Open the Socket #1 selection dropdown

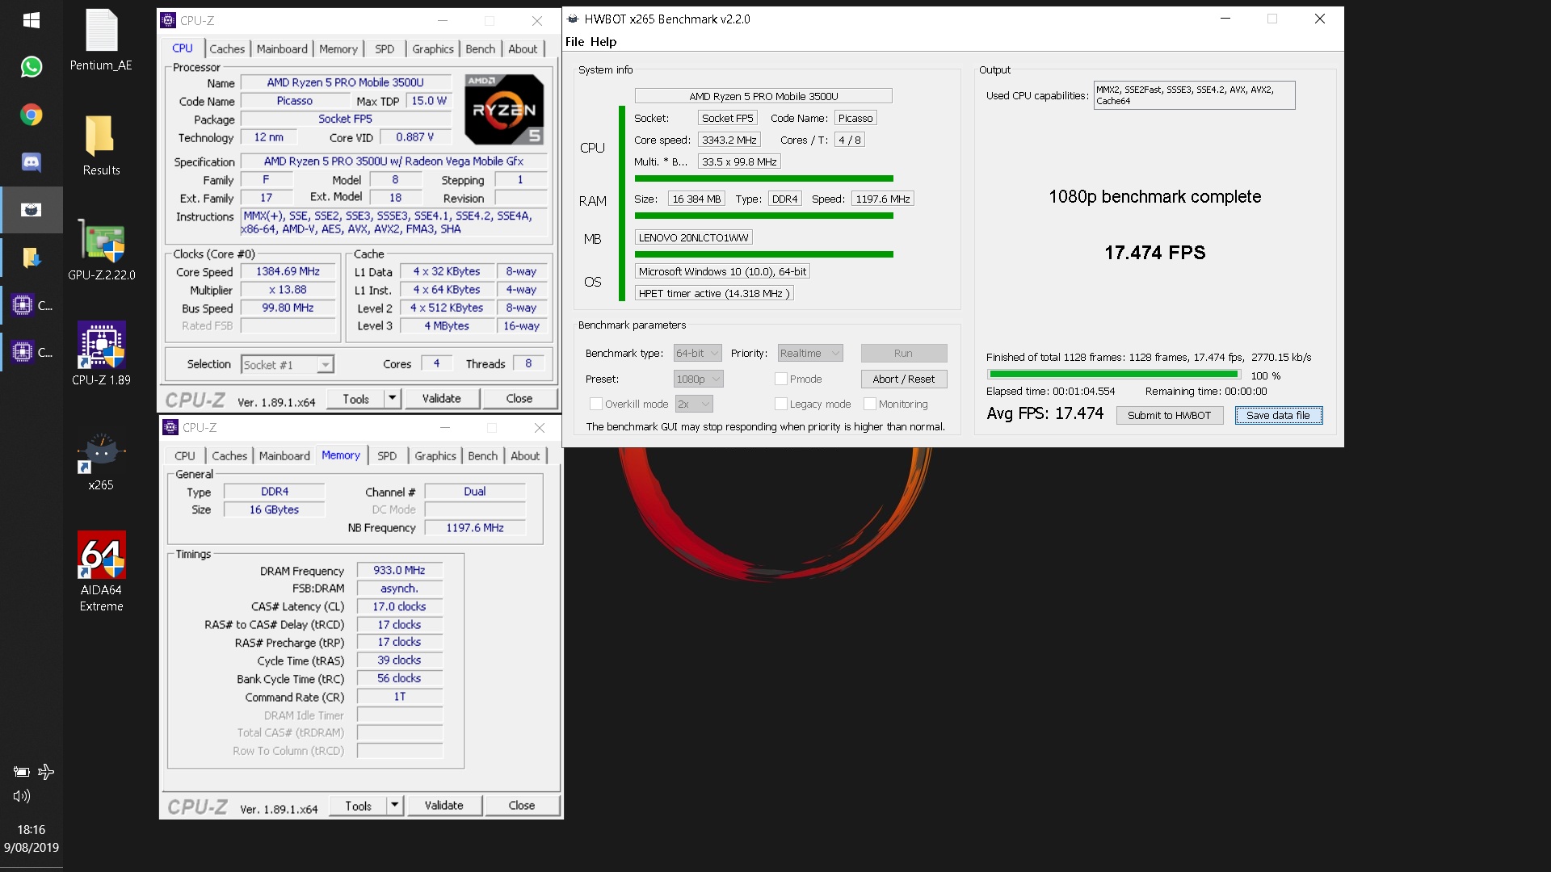[288, 365]
